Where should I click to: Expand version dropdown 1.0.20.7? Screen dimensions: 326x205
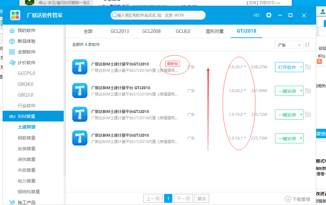click(x=245, y=67)
